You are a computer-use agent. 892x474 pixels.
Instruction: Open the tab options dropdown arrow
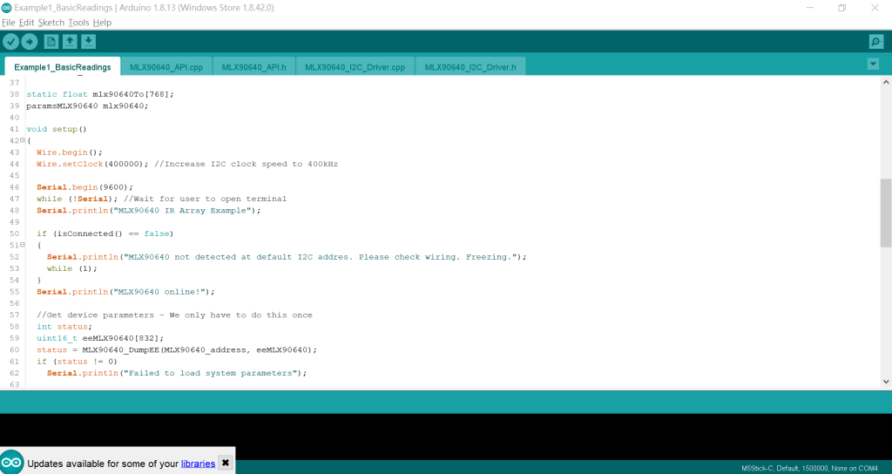873,64
